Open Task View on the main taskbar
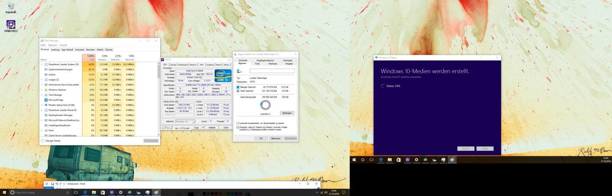 76,193
